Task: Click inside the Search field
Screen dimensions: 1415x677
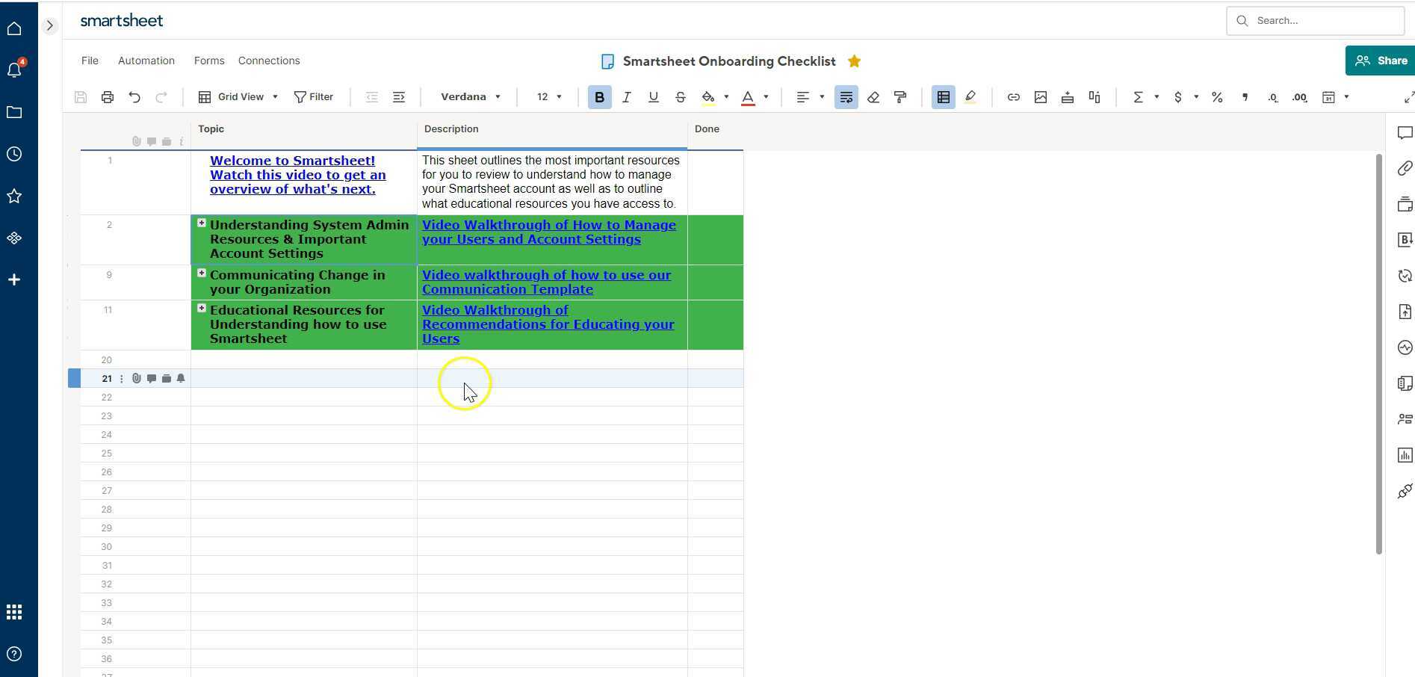Action: pos(1315,20)
